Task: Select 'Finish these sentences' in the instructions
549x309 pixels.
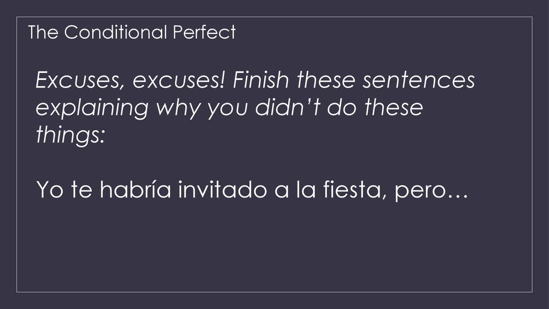Action: point(354,80)
